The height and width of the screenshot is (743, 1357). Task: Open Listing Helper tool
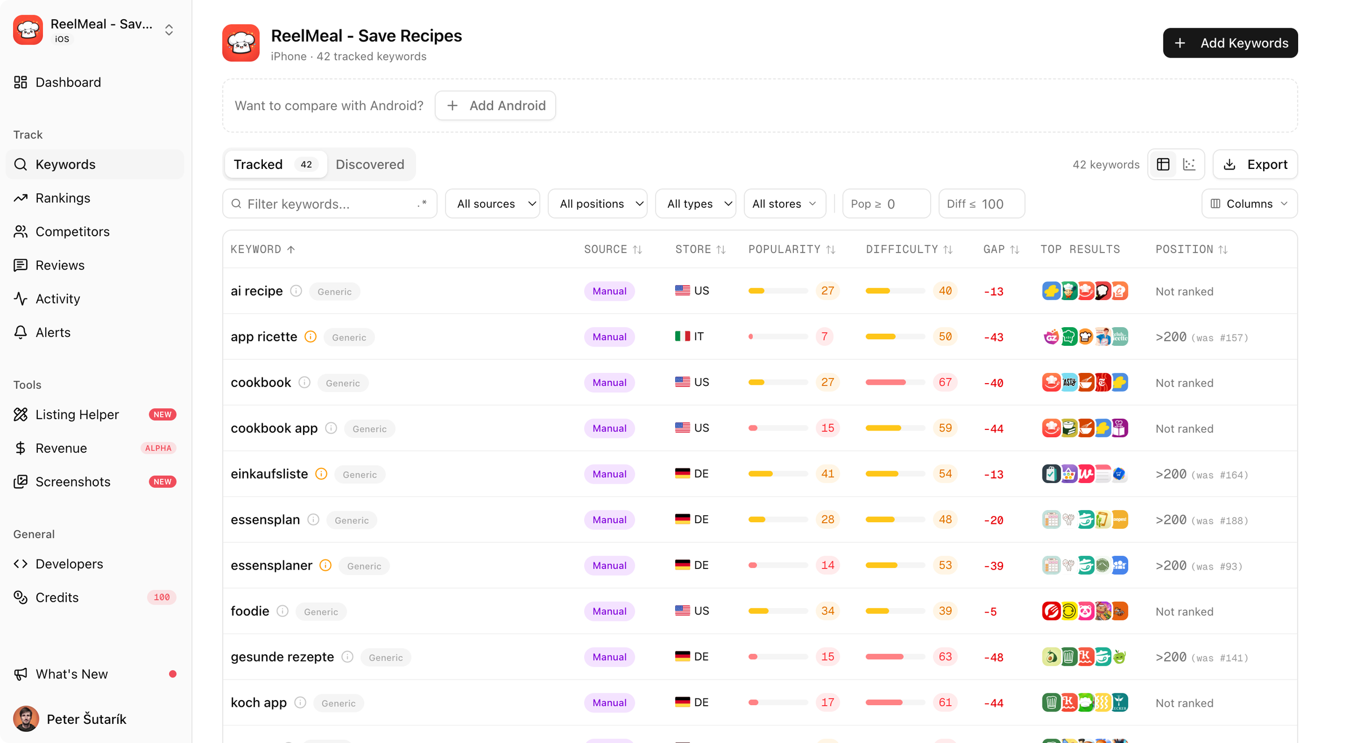tap(94, 415)
